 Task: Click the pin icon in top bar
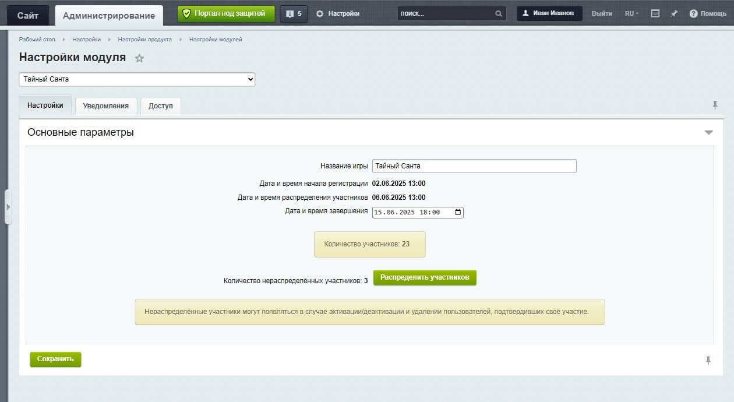(x=674, y=13)
